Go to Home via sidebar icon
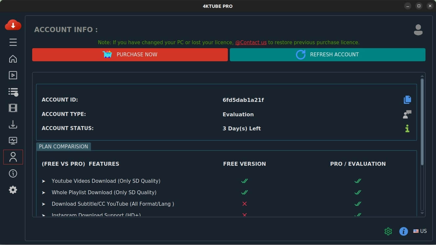Image resolution: width=436 pixels, height=245 pixels. coord(13,59)
